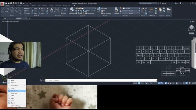Select the Arc tool
The width and height of the screenshot is (196, 110).
[17, 10]
